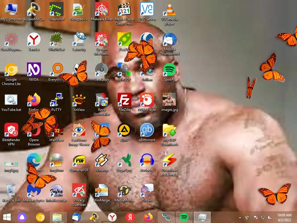This screenshot has height=223, width=297.
Task: Select the Greenshot desktop shortcut
Action: pos(57,12)
